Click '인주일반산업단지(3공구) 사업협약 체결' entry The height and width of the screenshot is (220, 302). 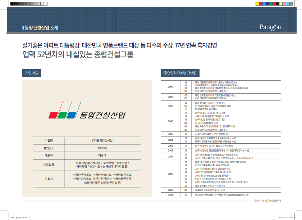point(212,105)
